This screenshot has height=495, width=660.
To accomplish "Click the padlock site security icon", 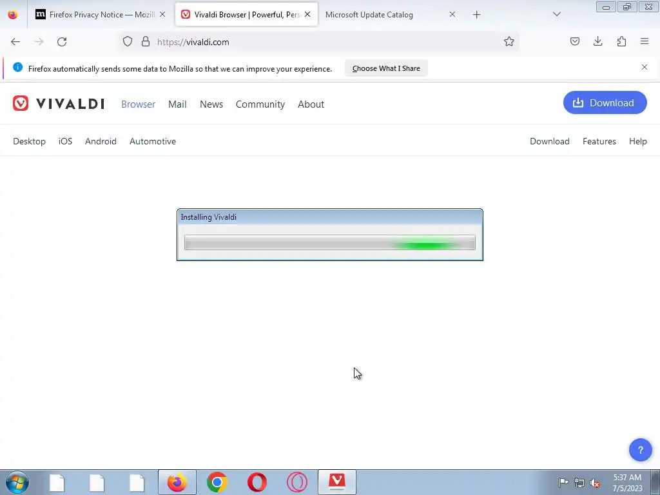I will click(x=146, y=41).
